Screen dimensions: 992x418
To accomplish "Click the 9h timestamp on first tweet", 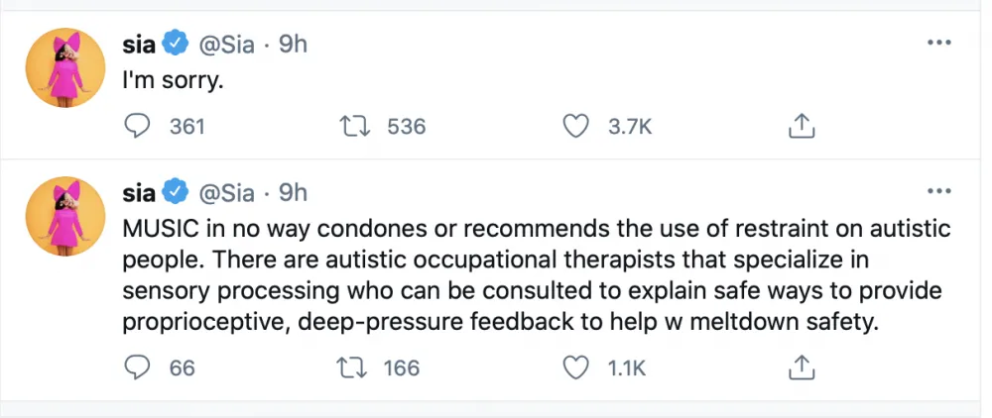I will point(293,45).
